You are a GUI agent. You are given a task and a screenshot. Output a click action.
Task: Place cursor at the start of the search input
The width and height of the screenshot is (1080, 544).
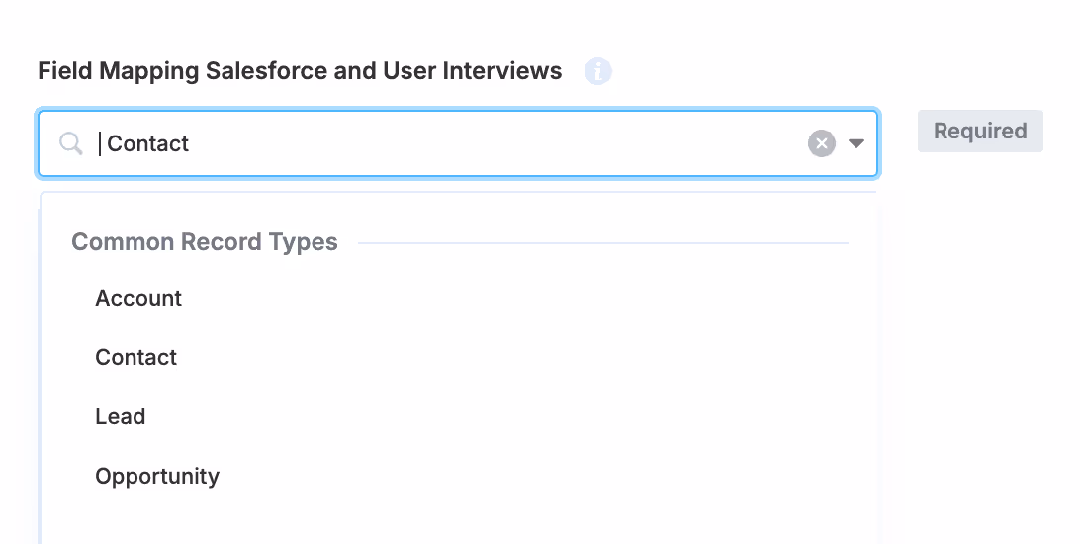(x=101, y=144)
